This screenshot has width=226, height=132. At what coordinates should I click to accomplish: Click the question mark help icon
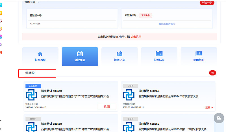(x=199, y=54)
